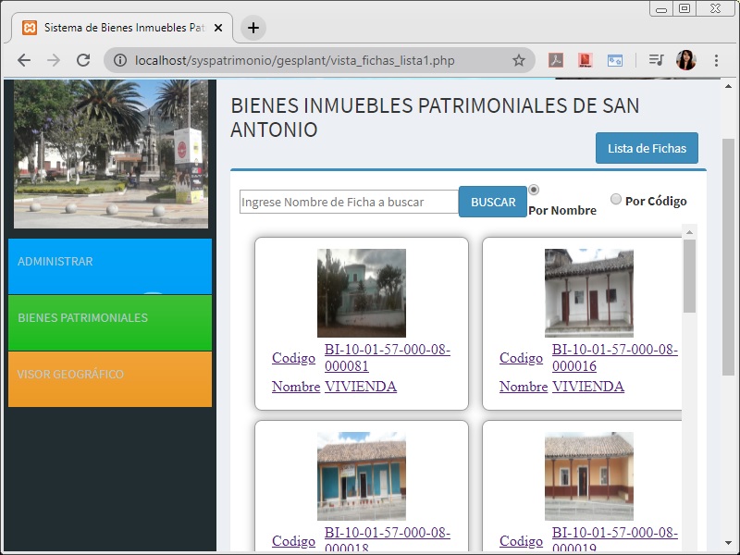Click the San Antonio park photo
This screenshot has height=555, width=740.
click(111, 154)
